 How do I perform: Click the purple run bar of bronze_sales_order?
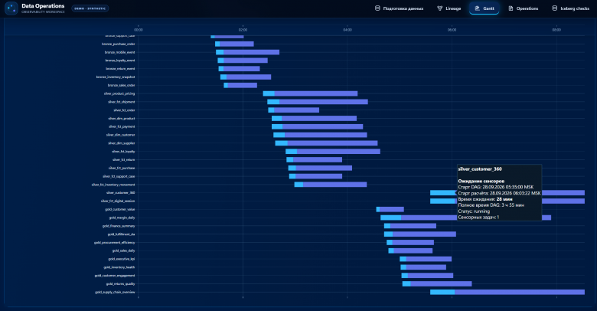(x=243, y=85)
